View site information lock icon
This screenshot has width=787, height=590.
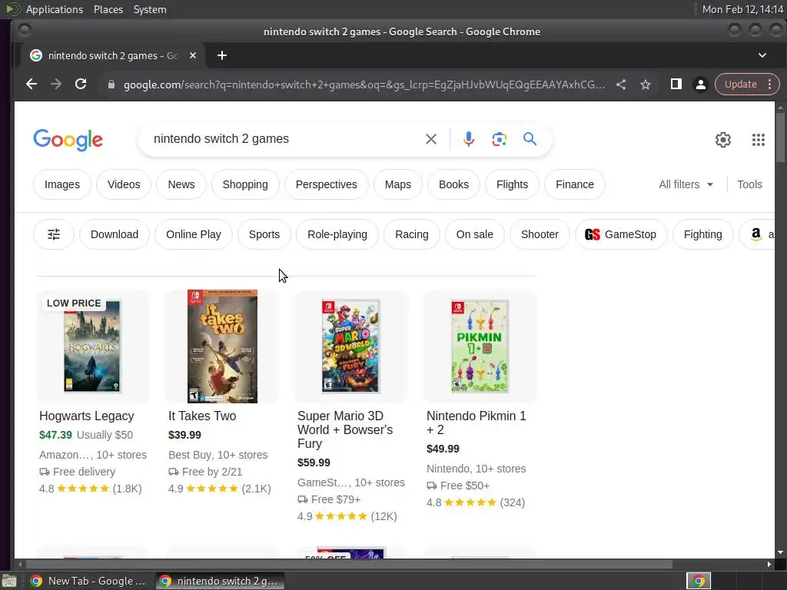pyautogui.click(x=111, y=85)
